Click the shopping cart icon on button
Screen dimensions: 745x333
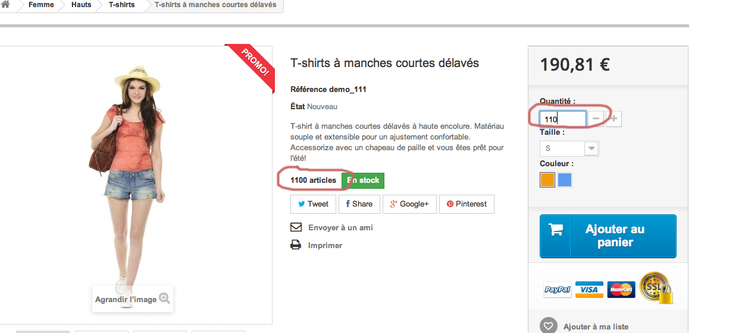555,230
